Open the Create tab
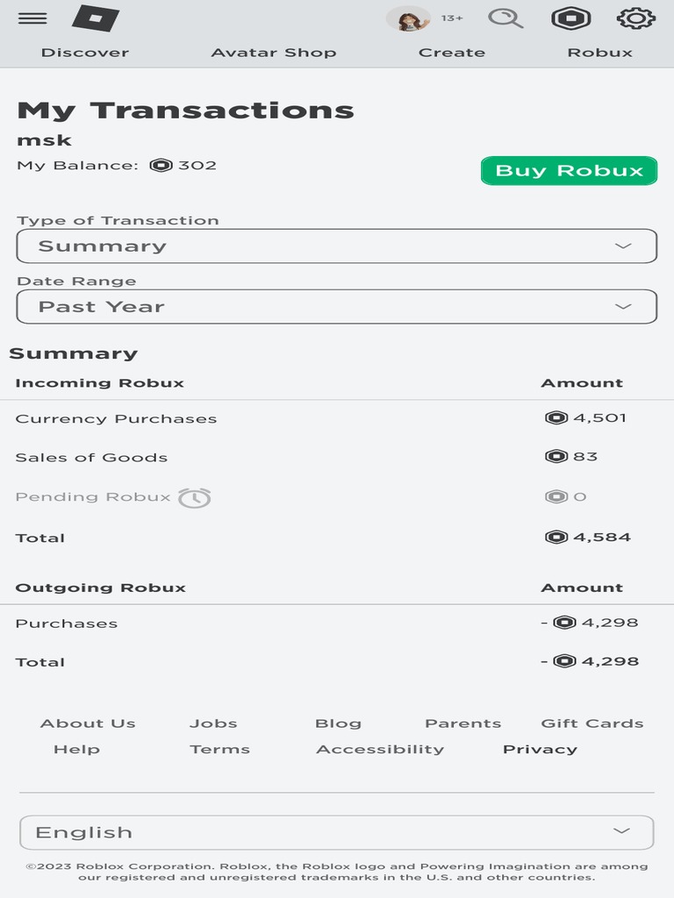This screenshot has height=898, width=674. [452, 53]
